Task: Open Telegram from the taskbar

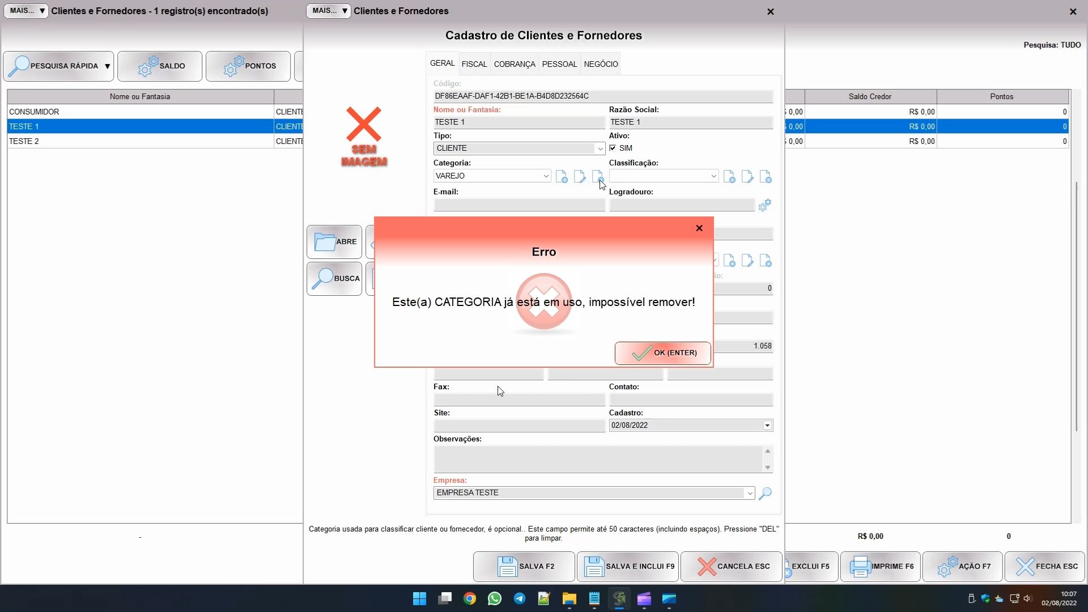Action: 520,599
